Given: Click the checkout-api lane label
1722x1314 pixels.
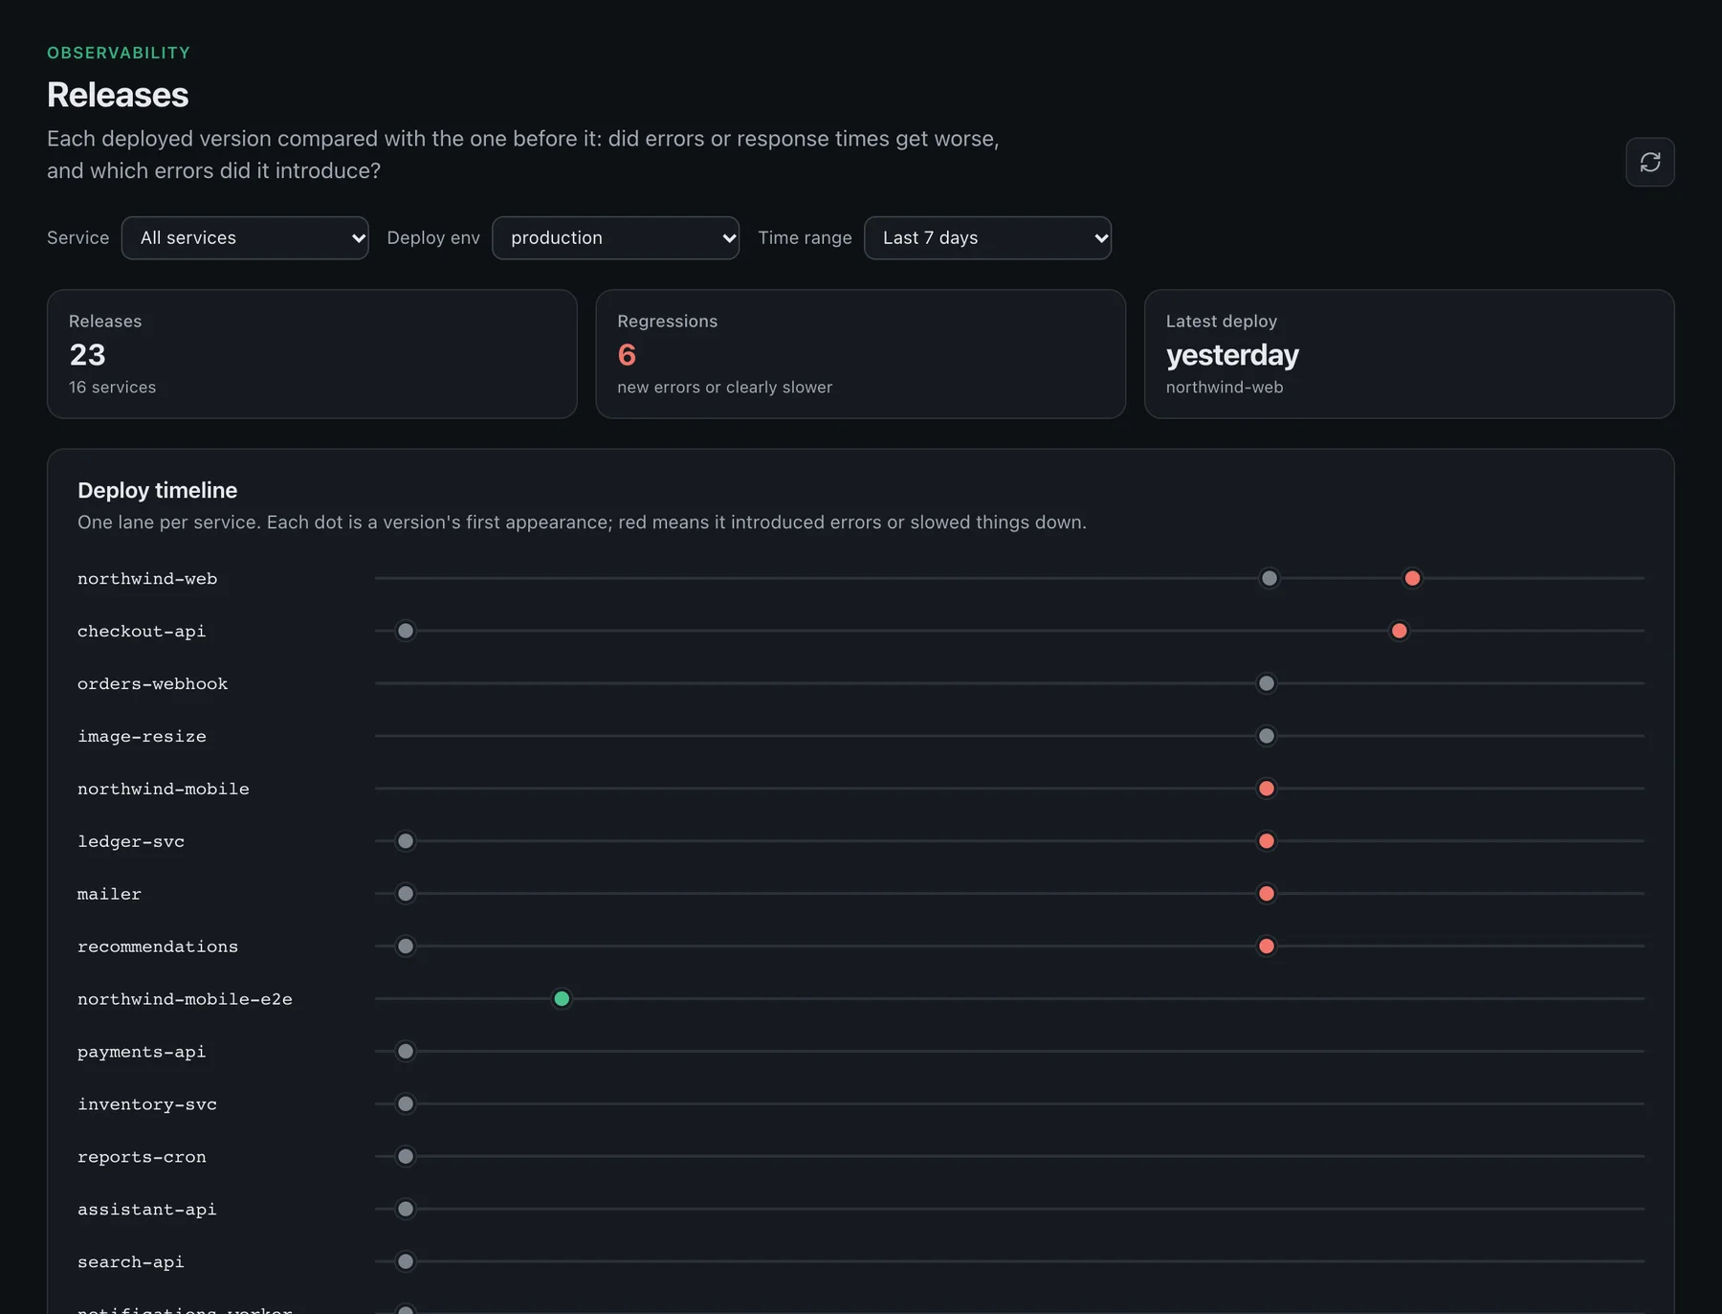Looking at the screenshot, I should pyautogui.click(x=142, y=632).
